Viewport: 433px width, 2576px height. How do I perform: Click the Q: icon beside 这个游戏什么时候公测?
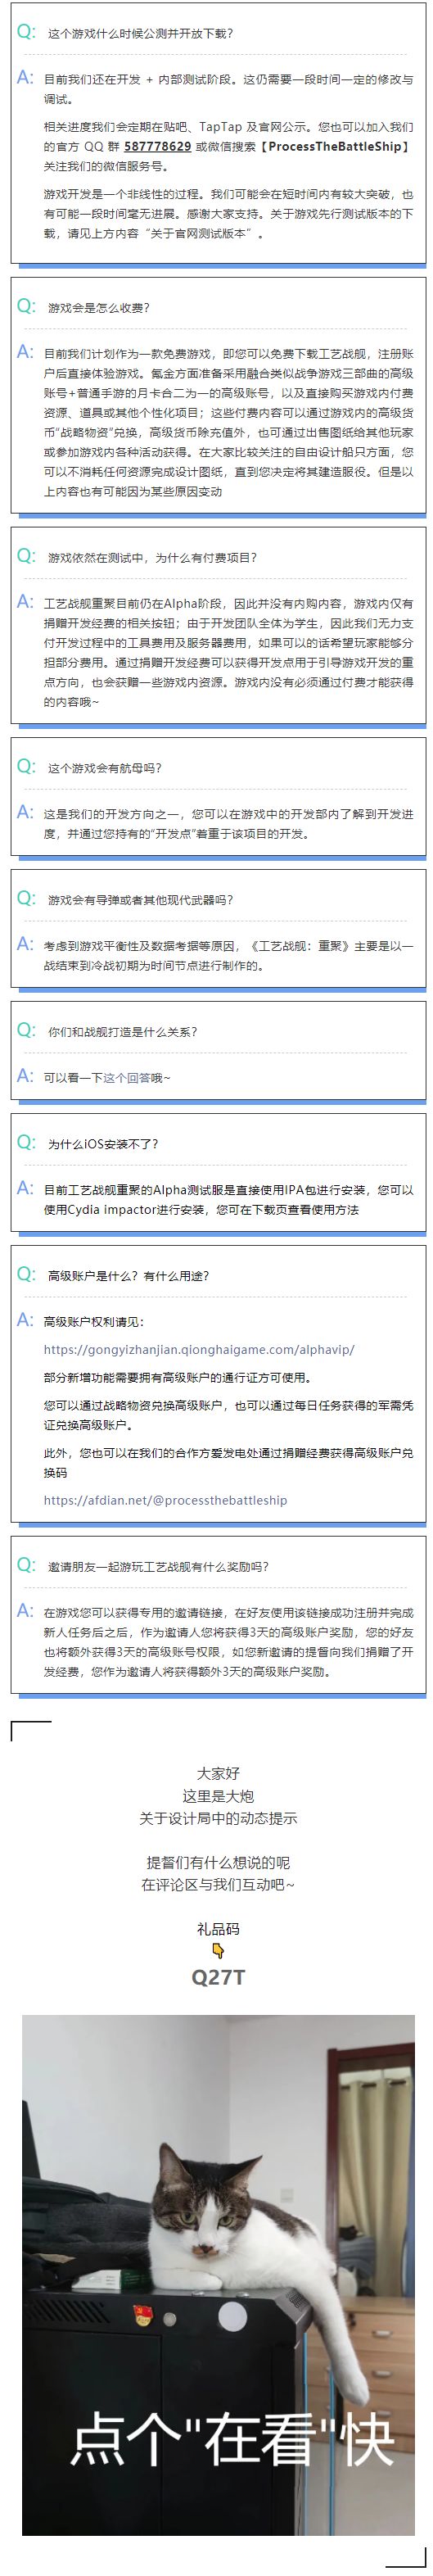[x=26, y=32]
